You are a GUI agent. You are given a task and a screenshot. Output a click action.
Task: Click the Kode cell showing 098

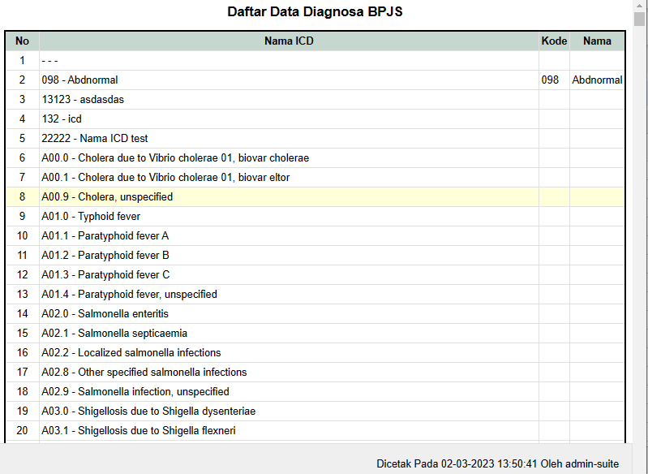coord(554,80)
